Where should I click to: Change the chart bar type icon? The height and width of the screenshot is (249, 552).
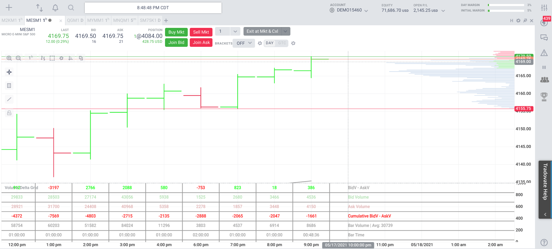click(43, 58)
